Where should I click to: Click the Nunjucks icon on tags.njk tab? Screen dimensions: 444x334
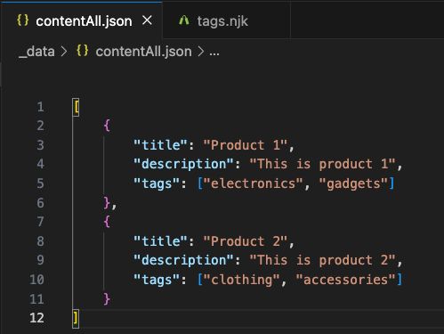(x=184, y=20)
